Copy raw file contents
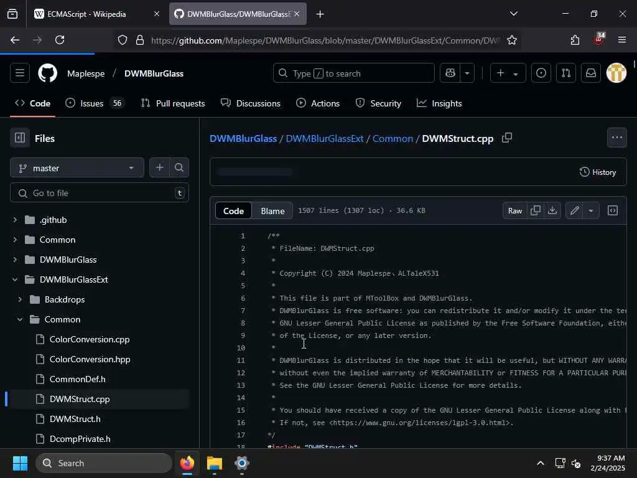Viewport: 637px width, 478px height. point(536,210)
